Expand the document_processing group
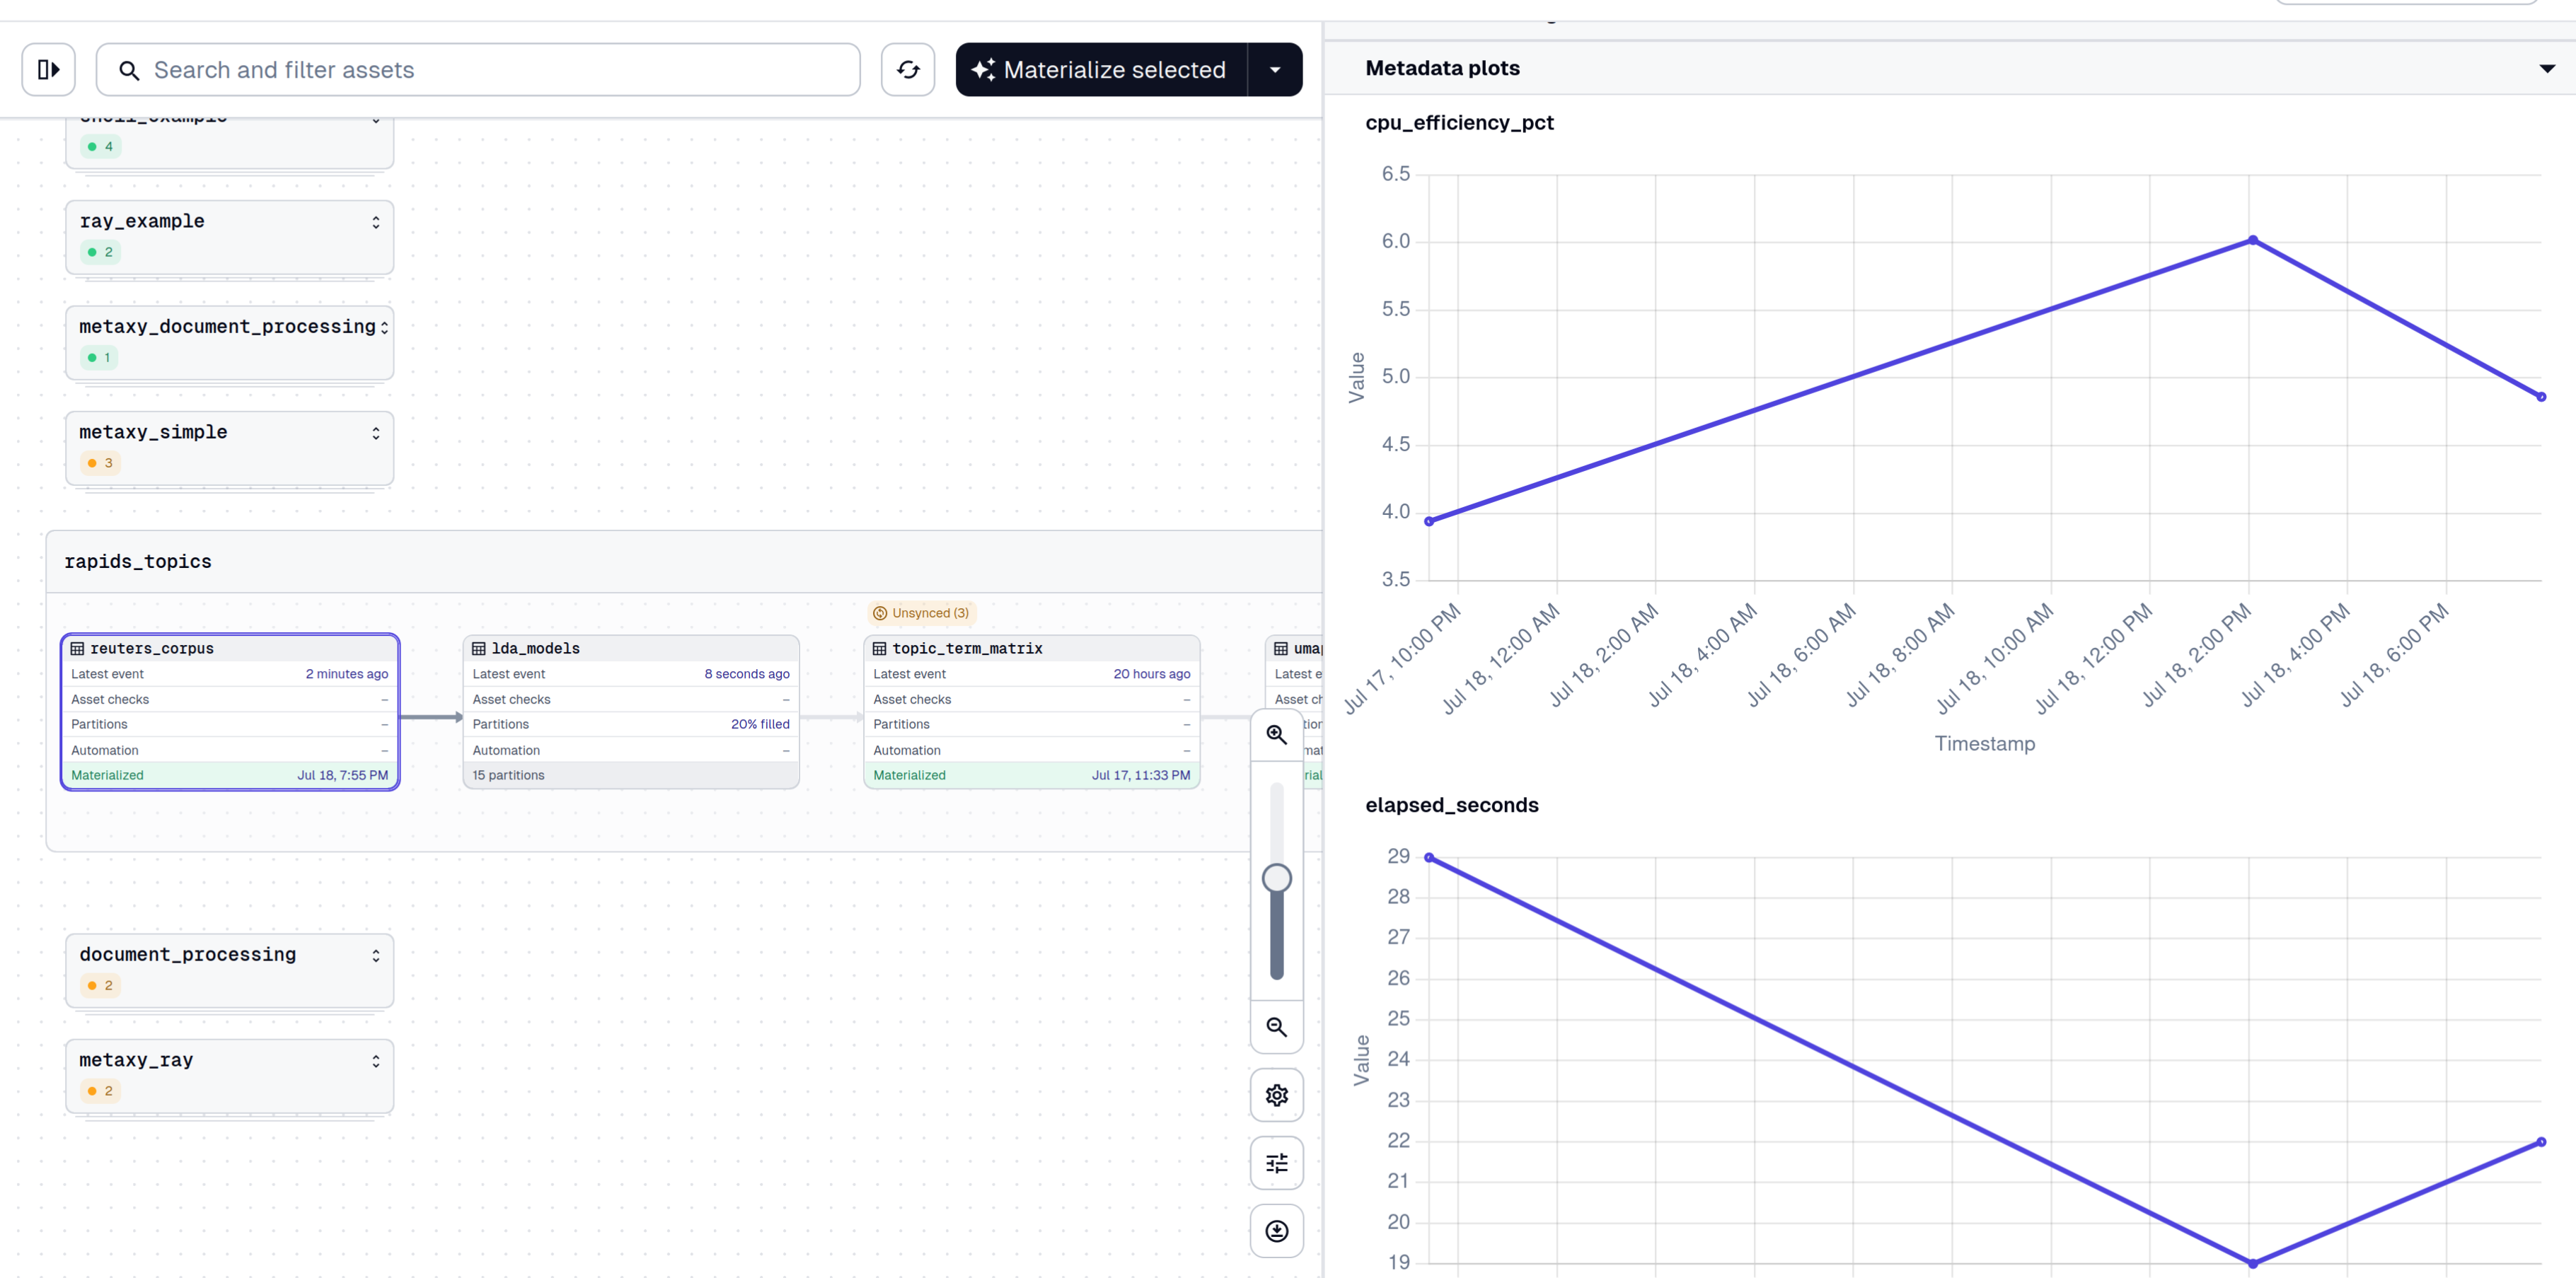Screen dimensions: 2576x1278 [x=376, y=956]
